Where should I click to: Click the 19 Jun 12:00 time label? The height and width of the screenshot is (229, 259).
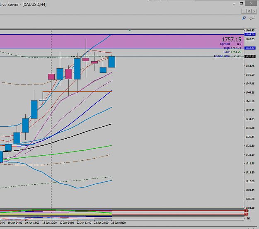coord(32,223)
